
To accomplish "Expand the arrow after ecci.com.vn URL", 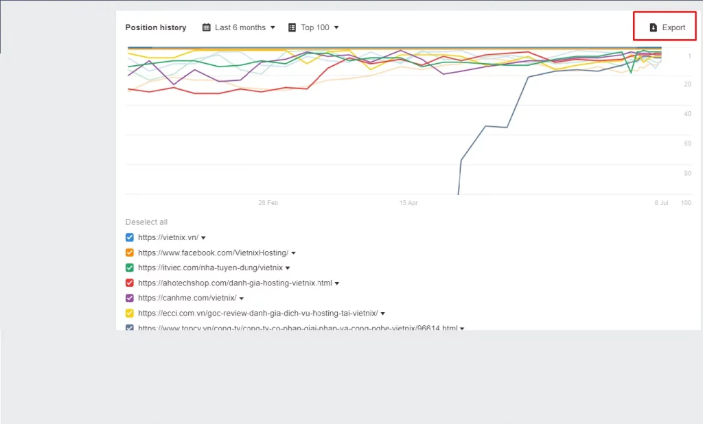I will point(383,314).
